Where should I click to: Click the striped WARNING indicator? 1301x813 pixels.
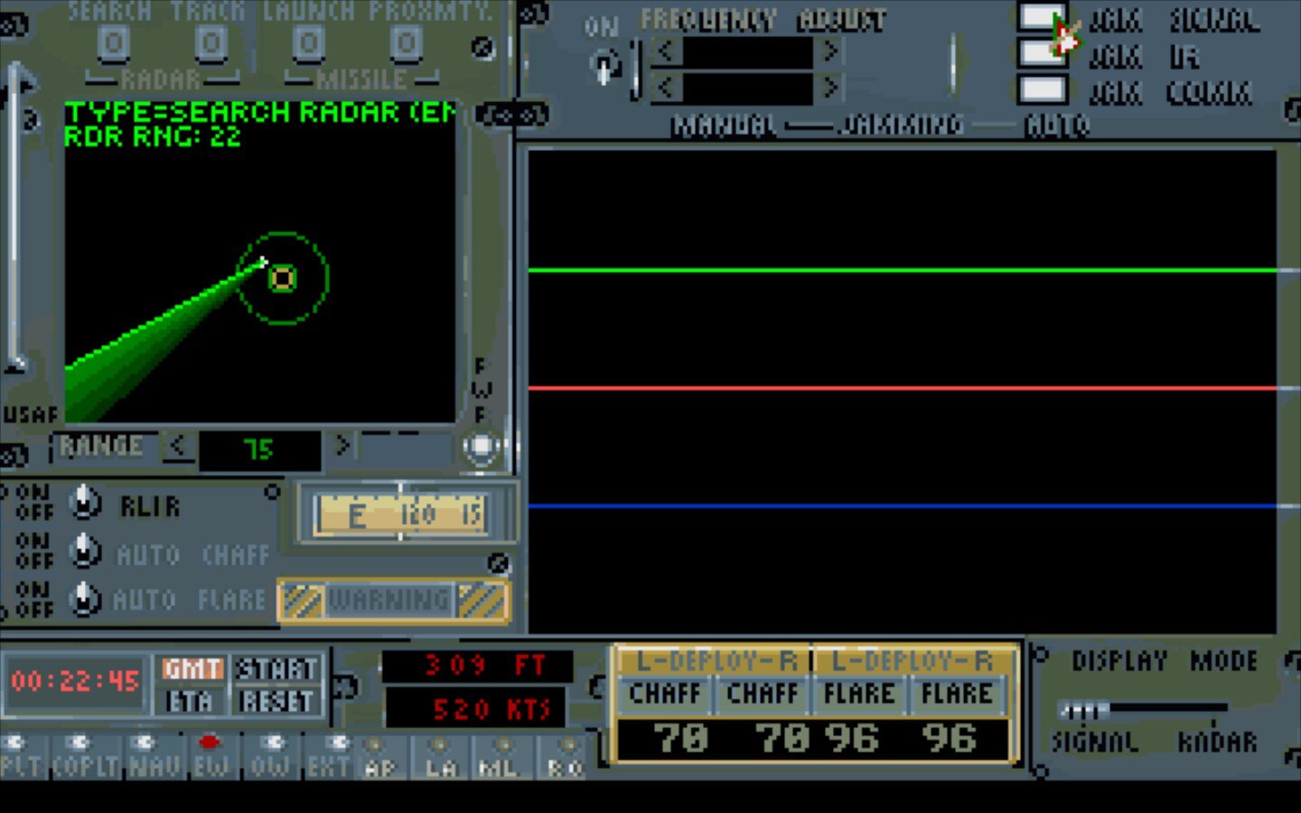pos(393,601)
